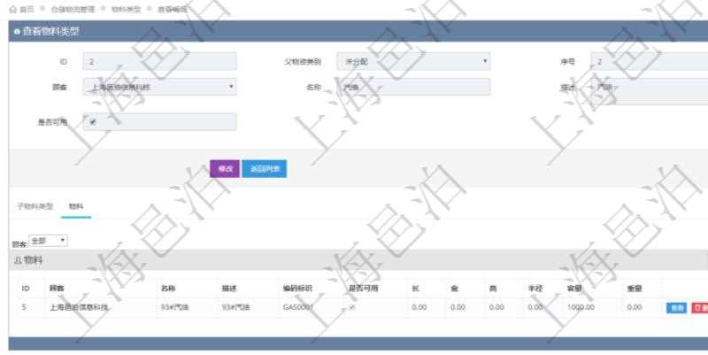Click the red delete button in table row

click(699, 307)
